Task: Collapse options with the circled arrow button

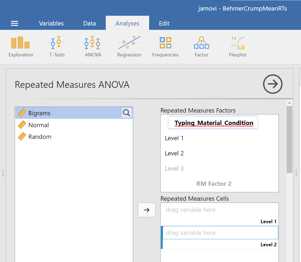Action: (x=273, y=84)
